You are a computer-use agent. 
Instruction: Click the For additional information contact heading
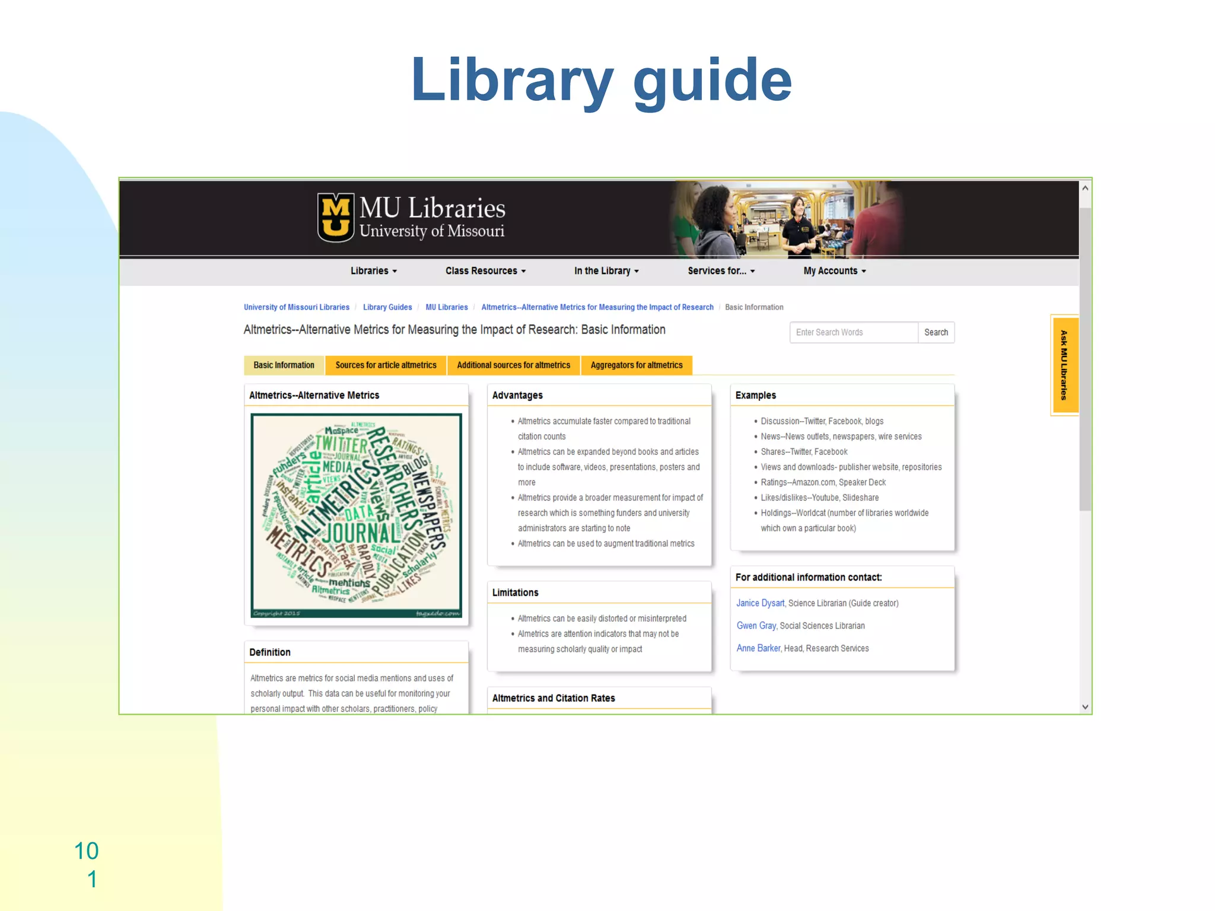pyautogui.click(x=809, y=578)
